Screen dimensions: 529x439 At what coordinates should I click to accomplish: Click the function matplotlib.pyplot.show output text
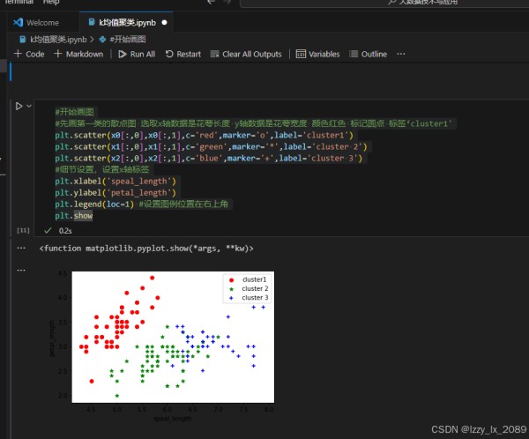pyautogui.click(x=146, y=249)
